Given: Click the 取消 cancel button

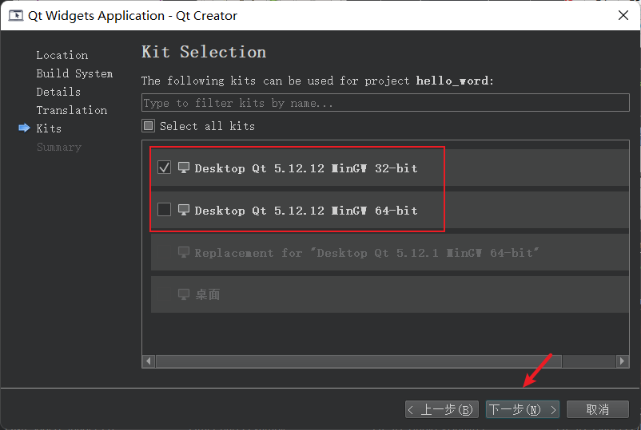Looking at the screenshot, I should pos(597,409).
